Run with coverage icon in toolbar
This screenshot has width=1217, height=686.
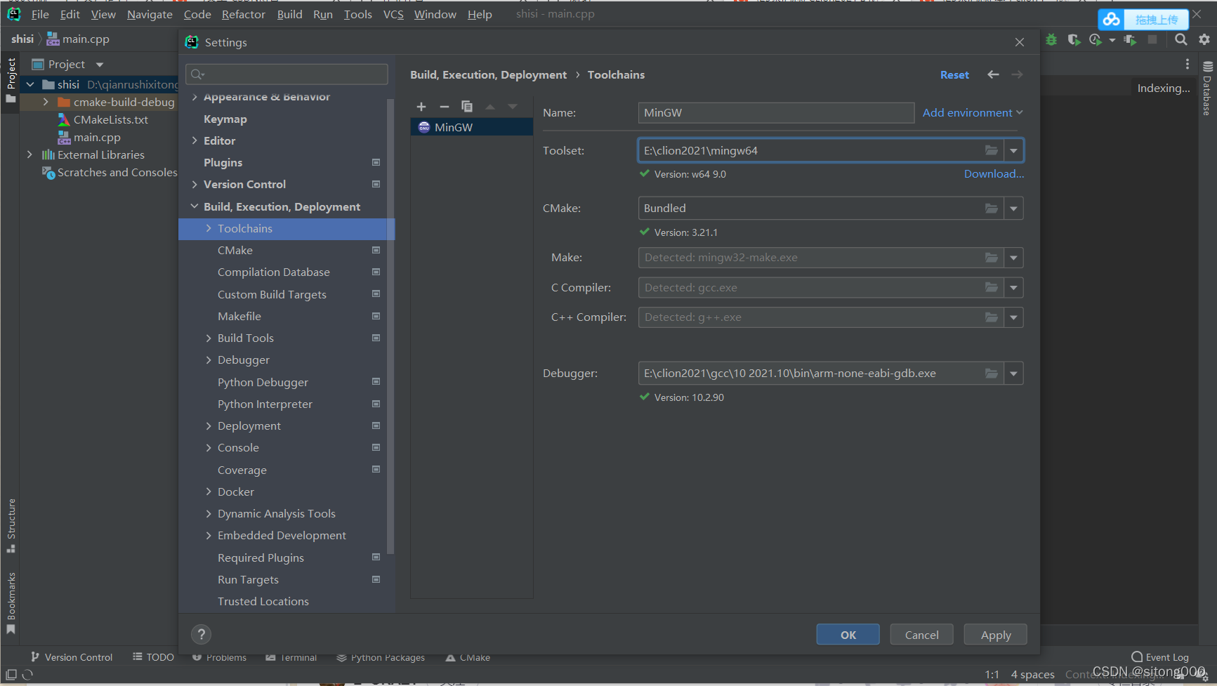(x=1074, y=40)
